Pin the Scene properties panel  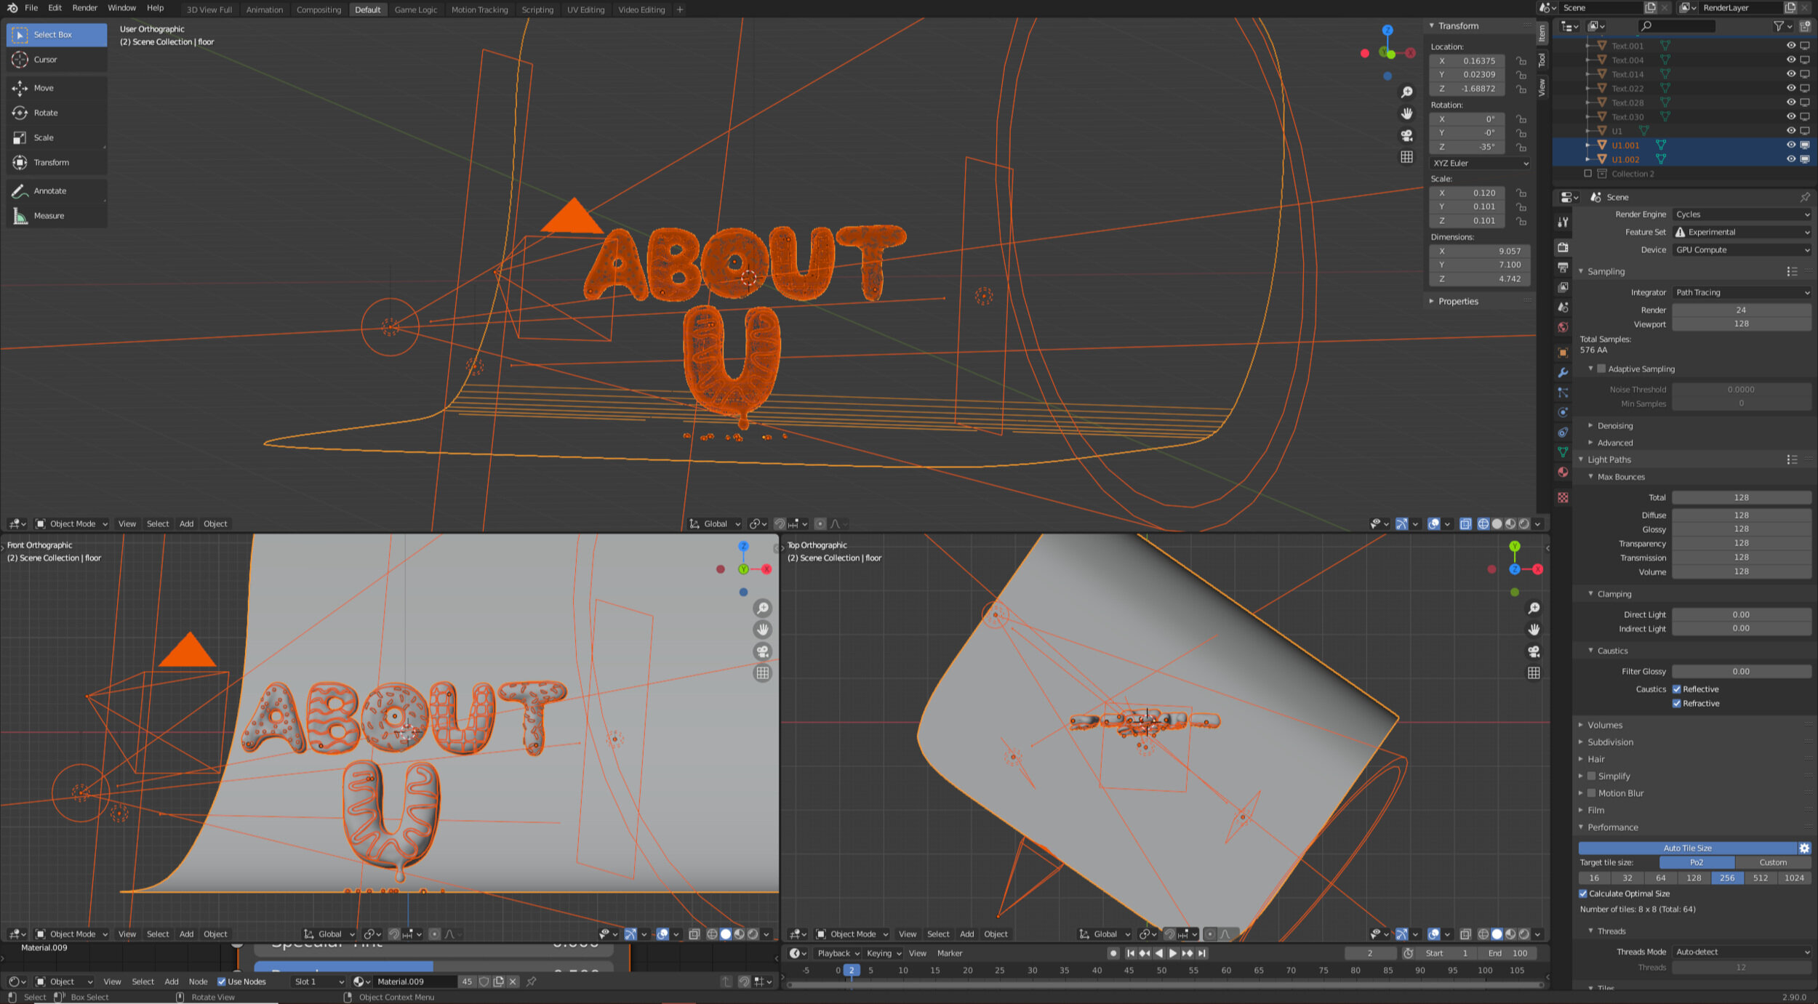(1804, 197)
